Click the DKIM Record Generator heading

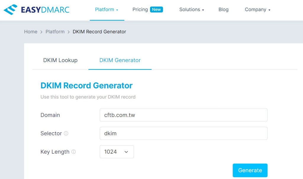(x=86, y=86)
